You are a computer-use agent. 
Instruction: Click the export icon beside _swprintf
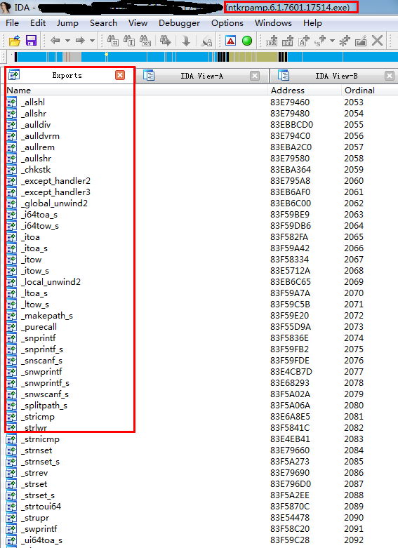(x=11, y=529)
